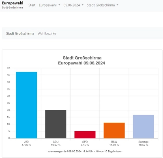Click the blue AfD bar
The height and width of the screenshot is (158, 163).
(x=26, y=105)
